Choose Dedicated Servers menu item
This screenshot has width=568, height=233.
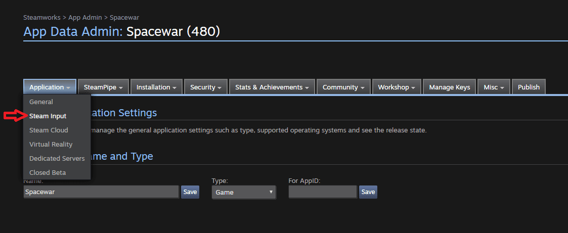pos(57,158)
